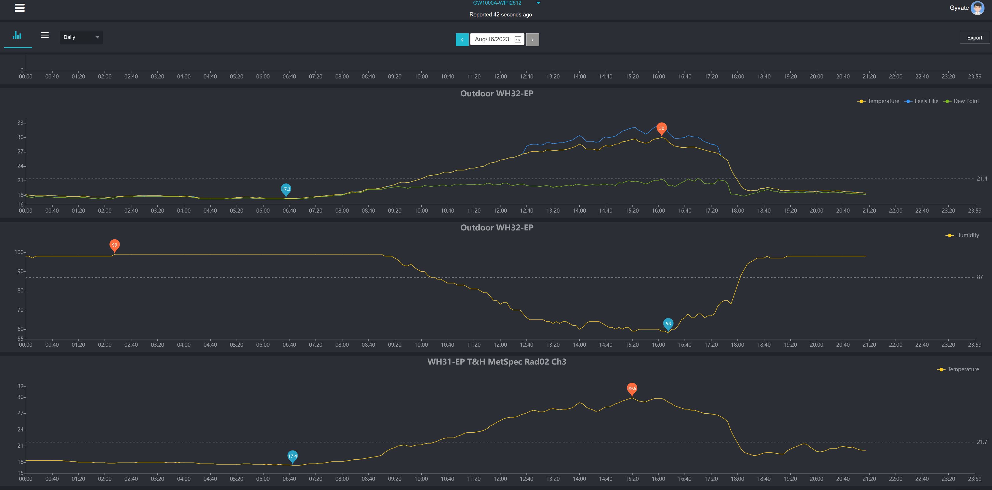Click the Gyvate username link
Screen dimensions: 992x490
pyautogui.click(x=959, y=8)
